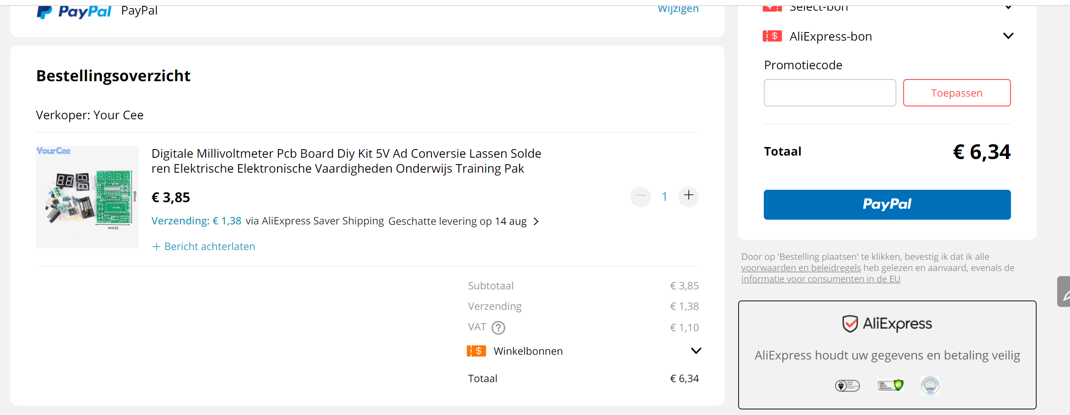Focus the Promotiecode input field
1070x415 pixels.
[830, 93]
